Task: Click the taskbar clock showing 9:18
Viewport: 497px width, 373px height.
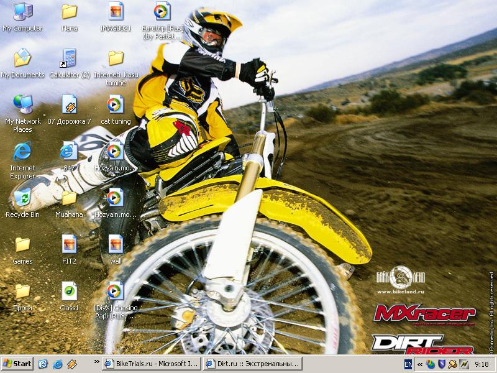Action: [481, 364]
